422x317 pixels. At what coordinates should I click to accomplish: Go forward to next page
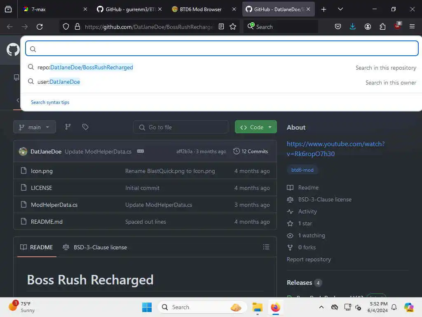(x=24, y=27)
